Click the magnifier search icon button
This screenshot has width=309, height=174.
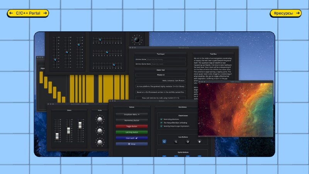[x=176, y=142]
